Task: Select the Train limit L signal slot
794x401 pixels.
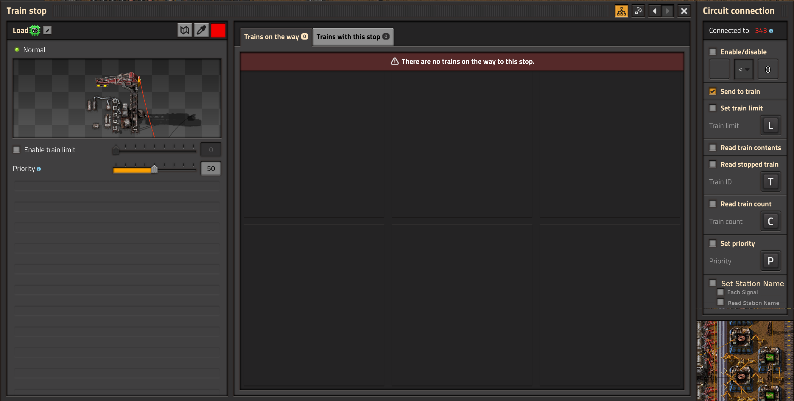Action: (770, 126)
